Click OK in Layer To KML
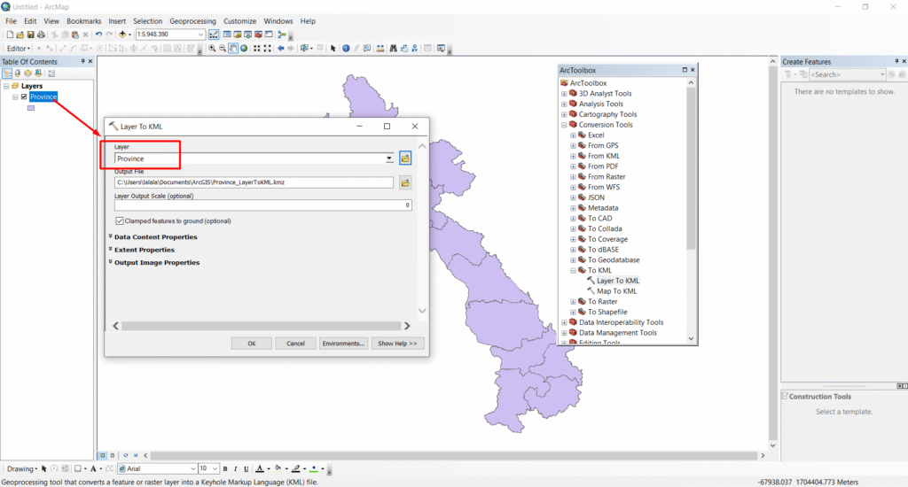This screenshot has width=908, height=487. [251, 344]
